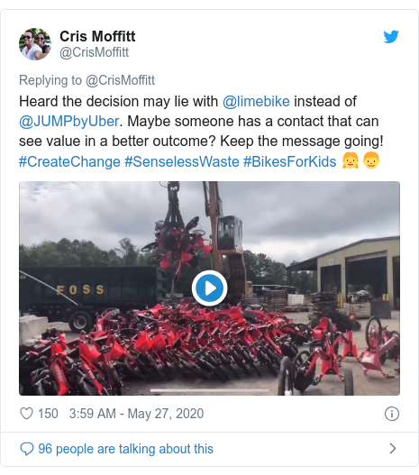Like the tweet with the heart icon

tap(26, 414)
